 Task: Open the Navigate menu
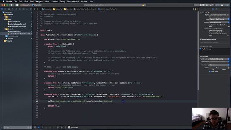39,1
